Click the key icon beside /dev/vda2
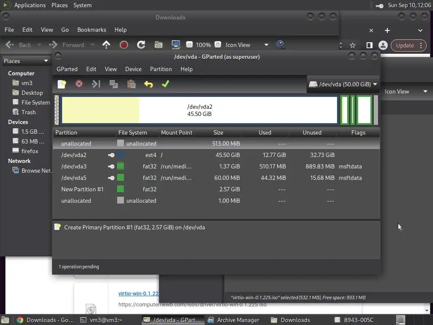 (111, 155)
